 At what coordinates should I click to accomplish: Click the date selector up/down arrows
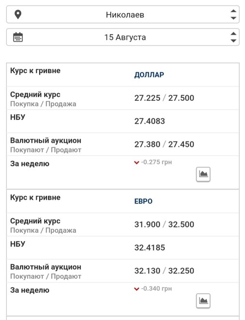(x=233, y=37)
